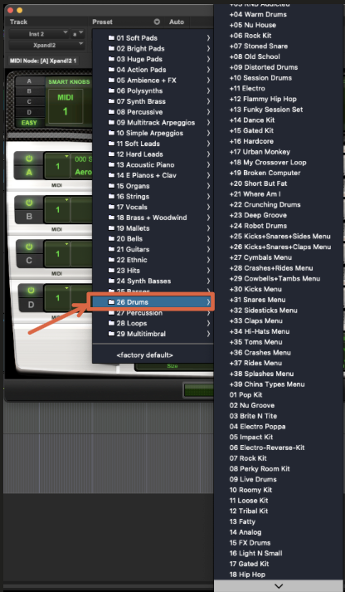Open 01 Soft Pads preset folder
This screenshot has width=345, height=592.
(153, 37)
